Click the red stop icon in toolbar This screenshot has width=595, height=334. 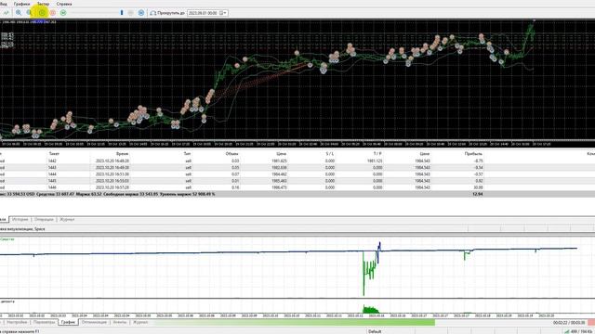(x=53, y=13)
